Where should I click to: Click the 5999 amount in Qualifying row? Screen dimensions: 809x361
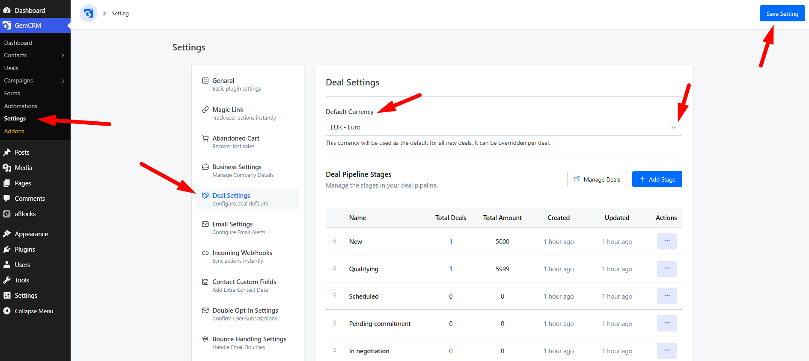(503, 269)
